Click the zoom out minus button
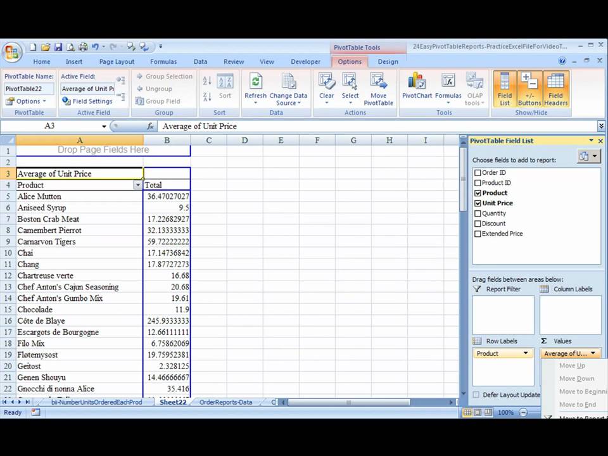 tap(523, 412)
